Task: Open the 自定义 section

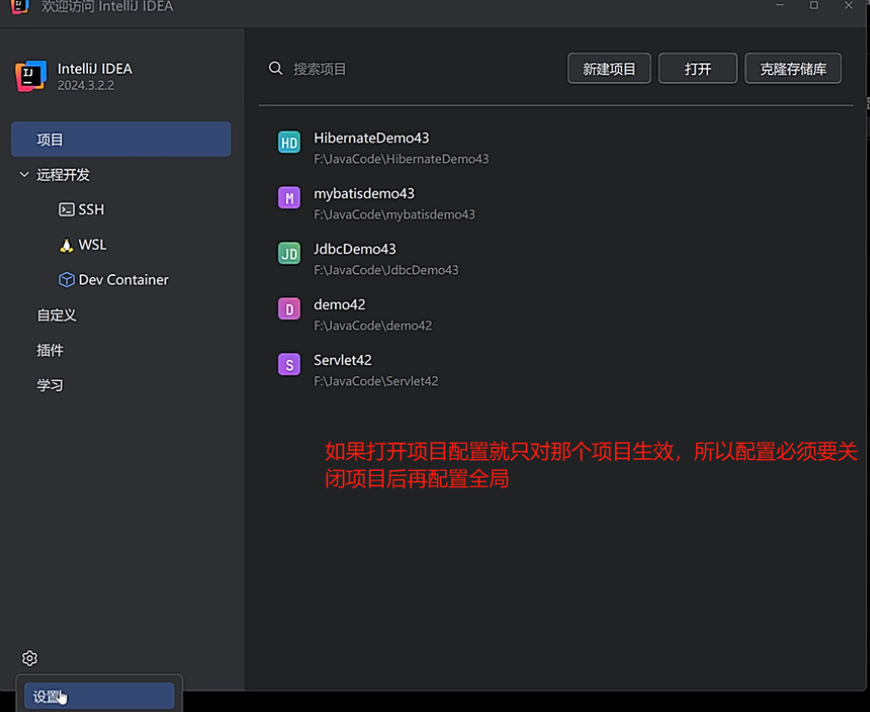Action: tap(57, 315)
